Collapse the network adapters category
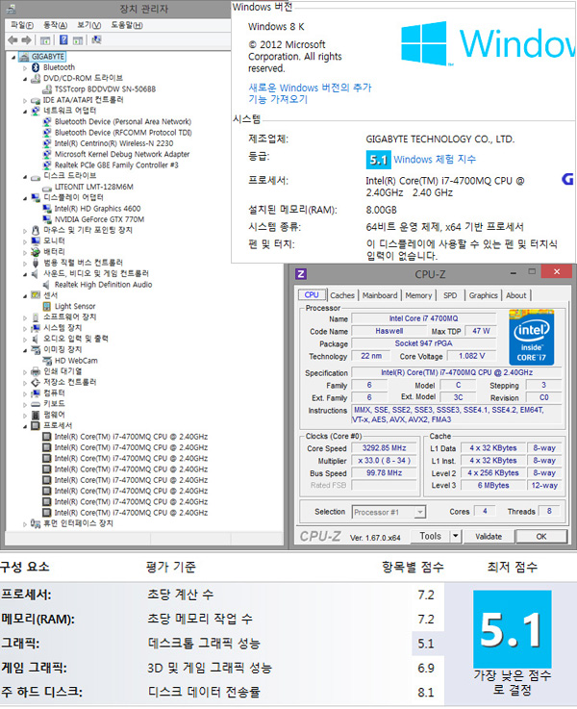The width and height of the screenshot is (577, 709). (x=25, y=112)
